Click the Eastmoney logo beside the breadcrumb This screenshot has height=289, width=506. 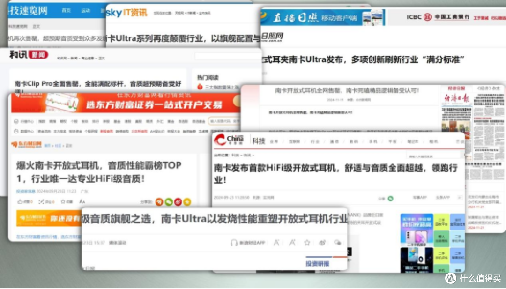point(26,144)
